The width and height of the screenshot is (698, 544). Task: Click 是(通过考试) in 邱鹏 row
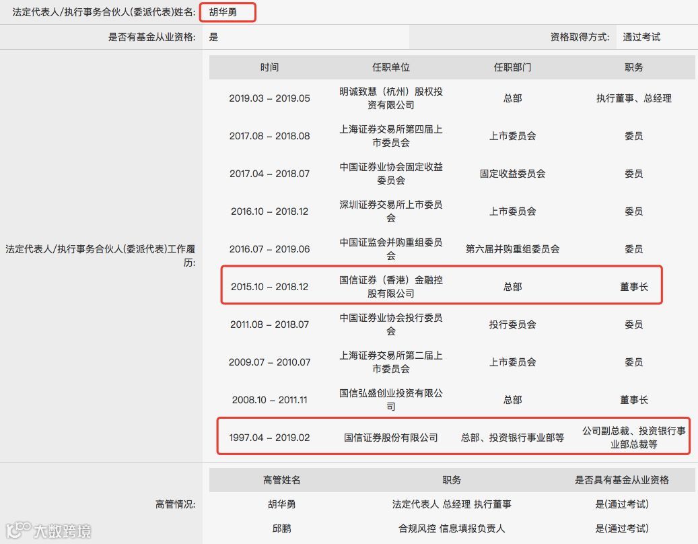(x=622, y=529)
